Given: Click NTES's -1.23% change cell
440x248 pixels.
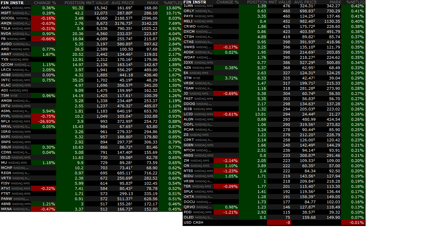Looking at the screenshot, I should 226,171.
